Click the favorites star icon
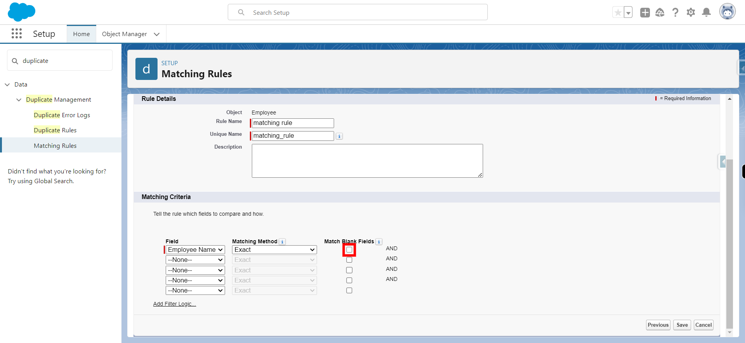The height and width of the screenshot is (343, 745). tap(618, 12)
